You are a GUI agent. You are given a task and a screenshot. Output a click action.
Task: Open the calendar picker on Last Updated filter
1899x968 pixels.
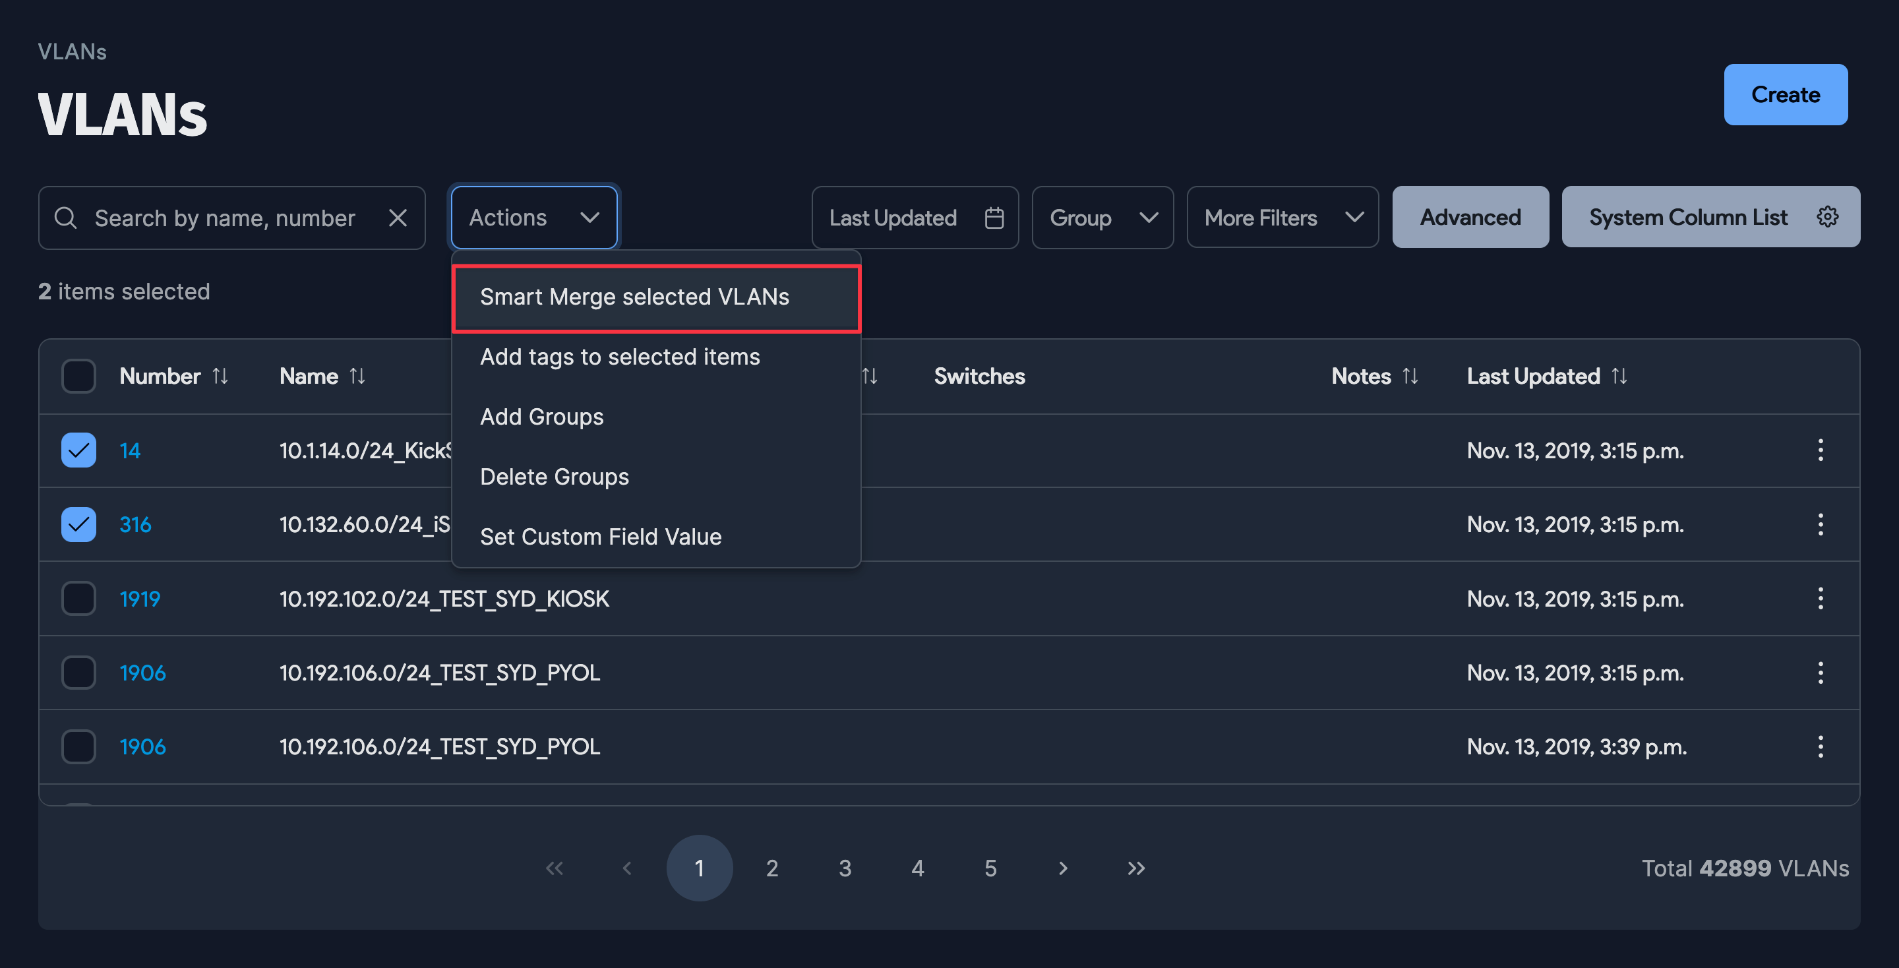[994, 218]
